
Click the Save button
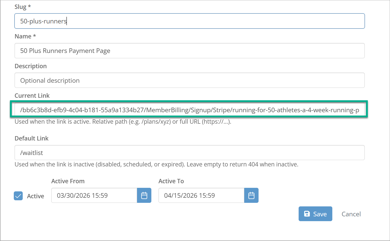pos(315,214)
